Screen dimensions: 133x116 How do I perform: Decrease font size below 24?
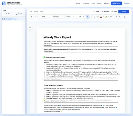76,17
